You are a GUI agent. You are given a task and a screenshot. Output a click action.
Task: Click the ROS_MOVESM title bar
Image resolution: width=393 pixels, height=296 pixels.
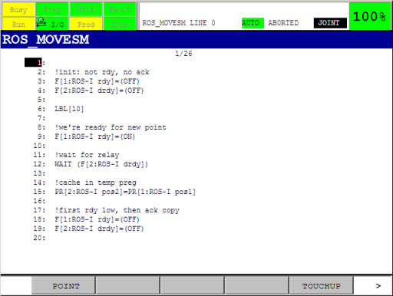point(196,40)
